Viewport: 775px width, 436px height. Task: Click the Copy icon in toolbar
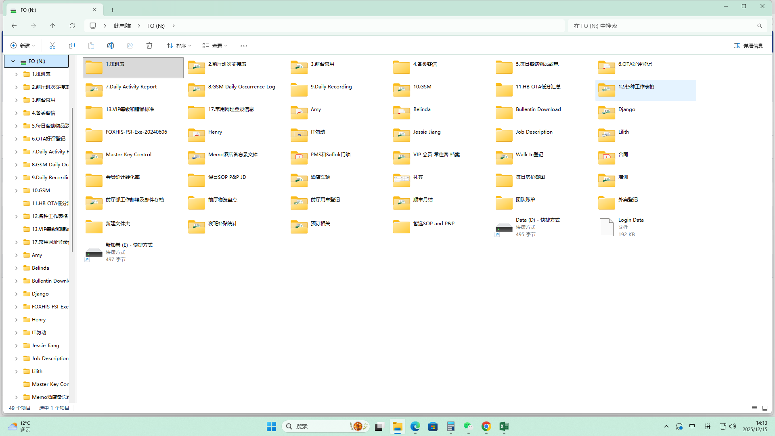[x=72, y=46]
